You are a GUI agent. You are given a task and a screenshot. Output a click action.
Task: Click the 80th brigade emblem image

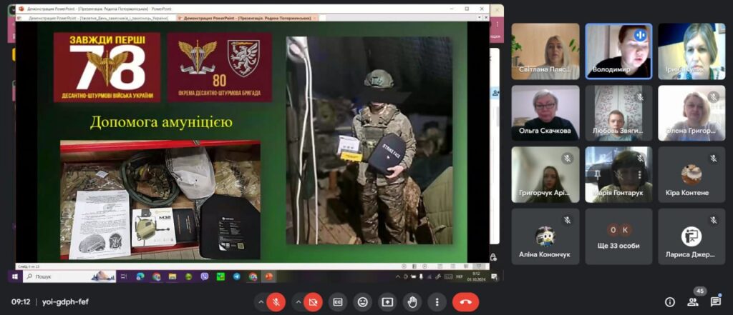(219, 67)
